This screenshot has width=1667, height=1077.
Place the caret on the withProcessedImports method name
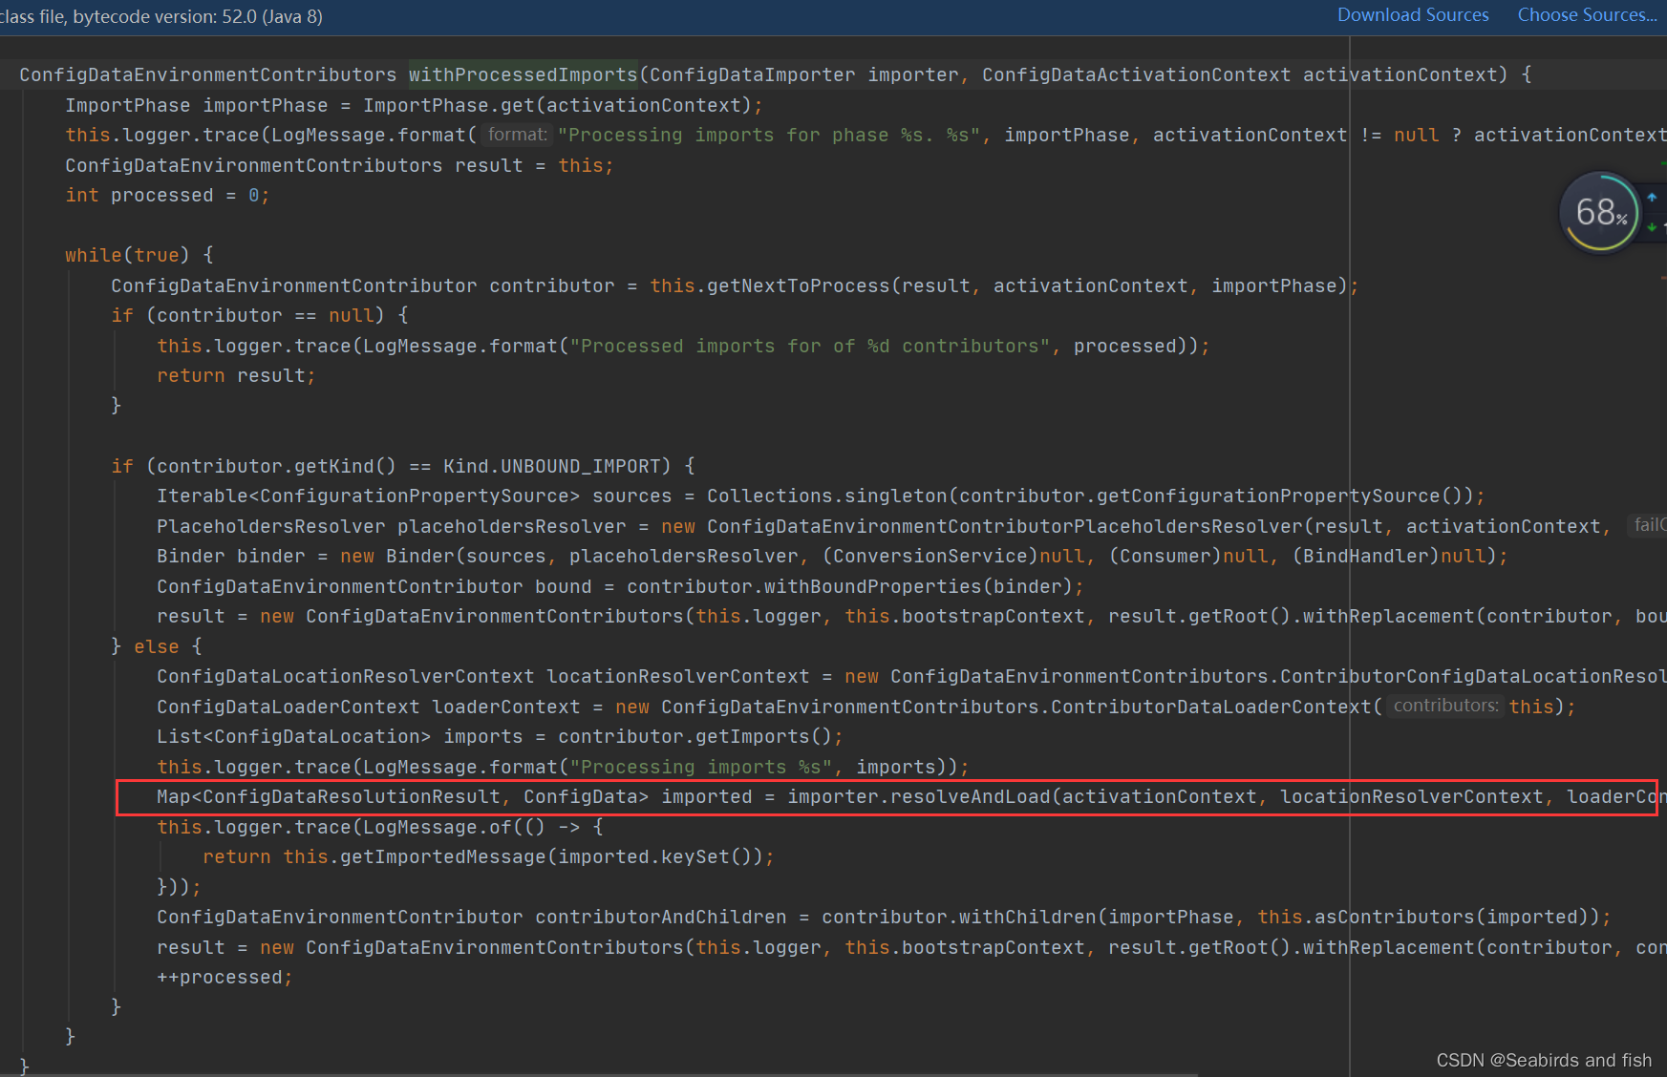[523, 74]
